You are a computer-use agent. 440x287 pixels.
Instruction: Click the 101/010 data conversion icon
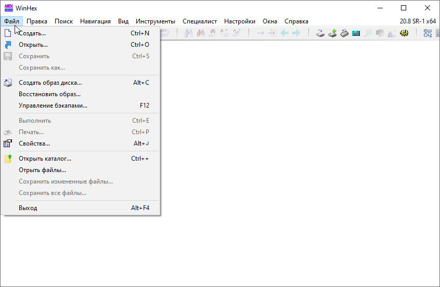[x=164, y=33]
